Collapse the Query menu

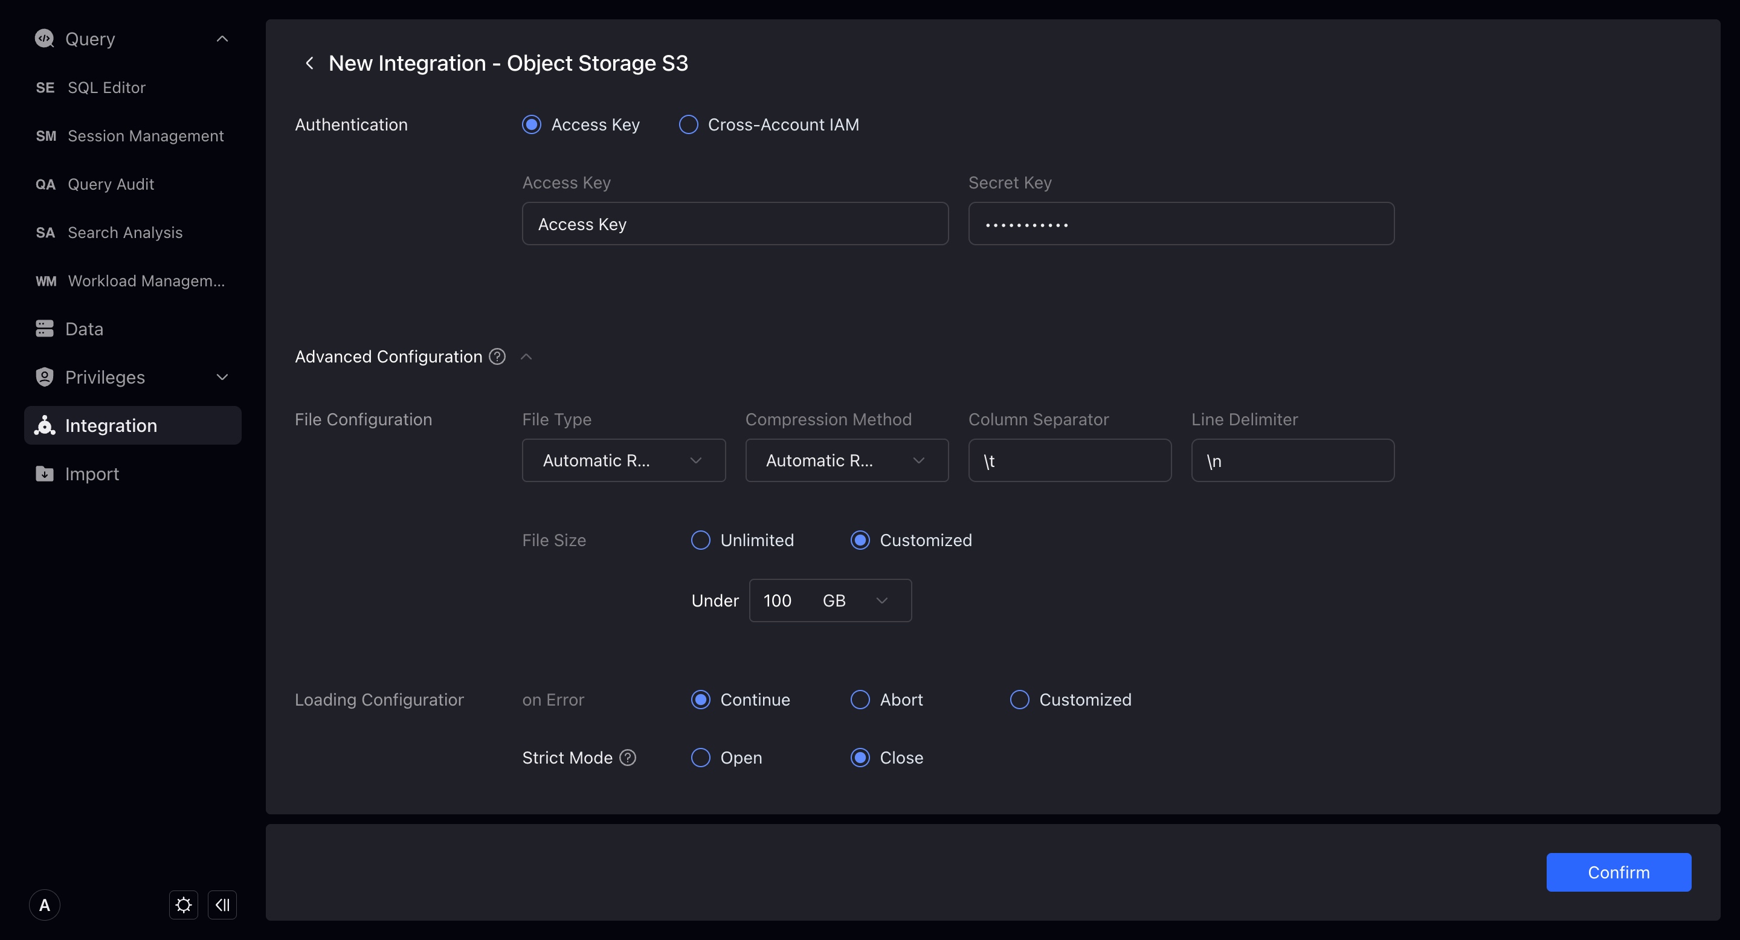pyautogui.click(x=222, y=39)
